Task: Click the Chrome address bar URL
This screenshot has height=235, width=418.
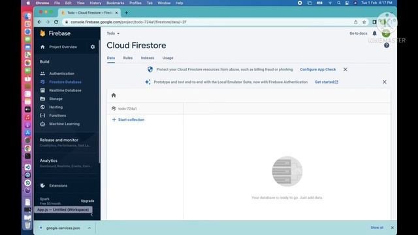Action: 129,22
